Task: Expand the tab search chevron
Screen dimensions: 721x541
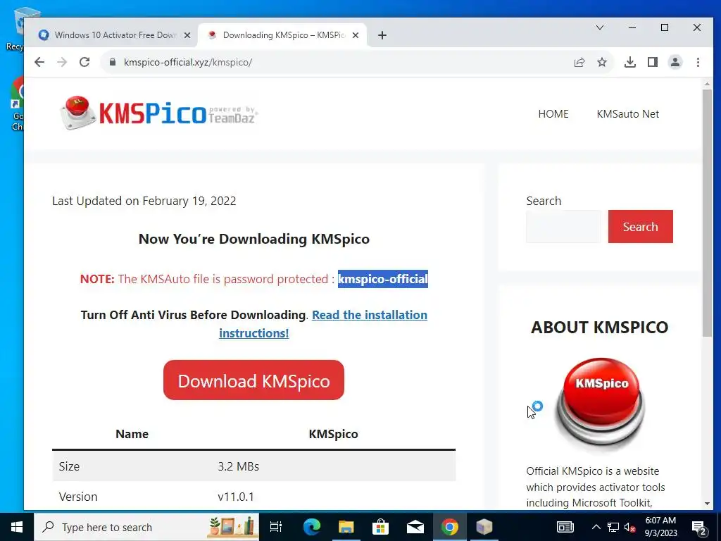Action: coord(600,27)
